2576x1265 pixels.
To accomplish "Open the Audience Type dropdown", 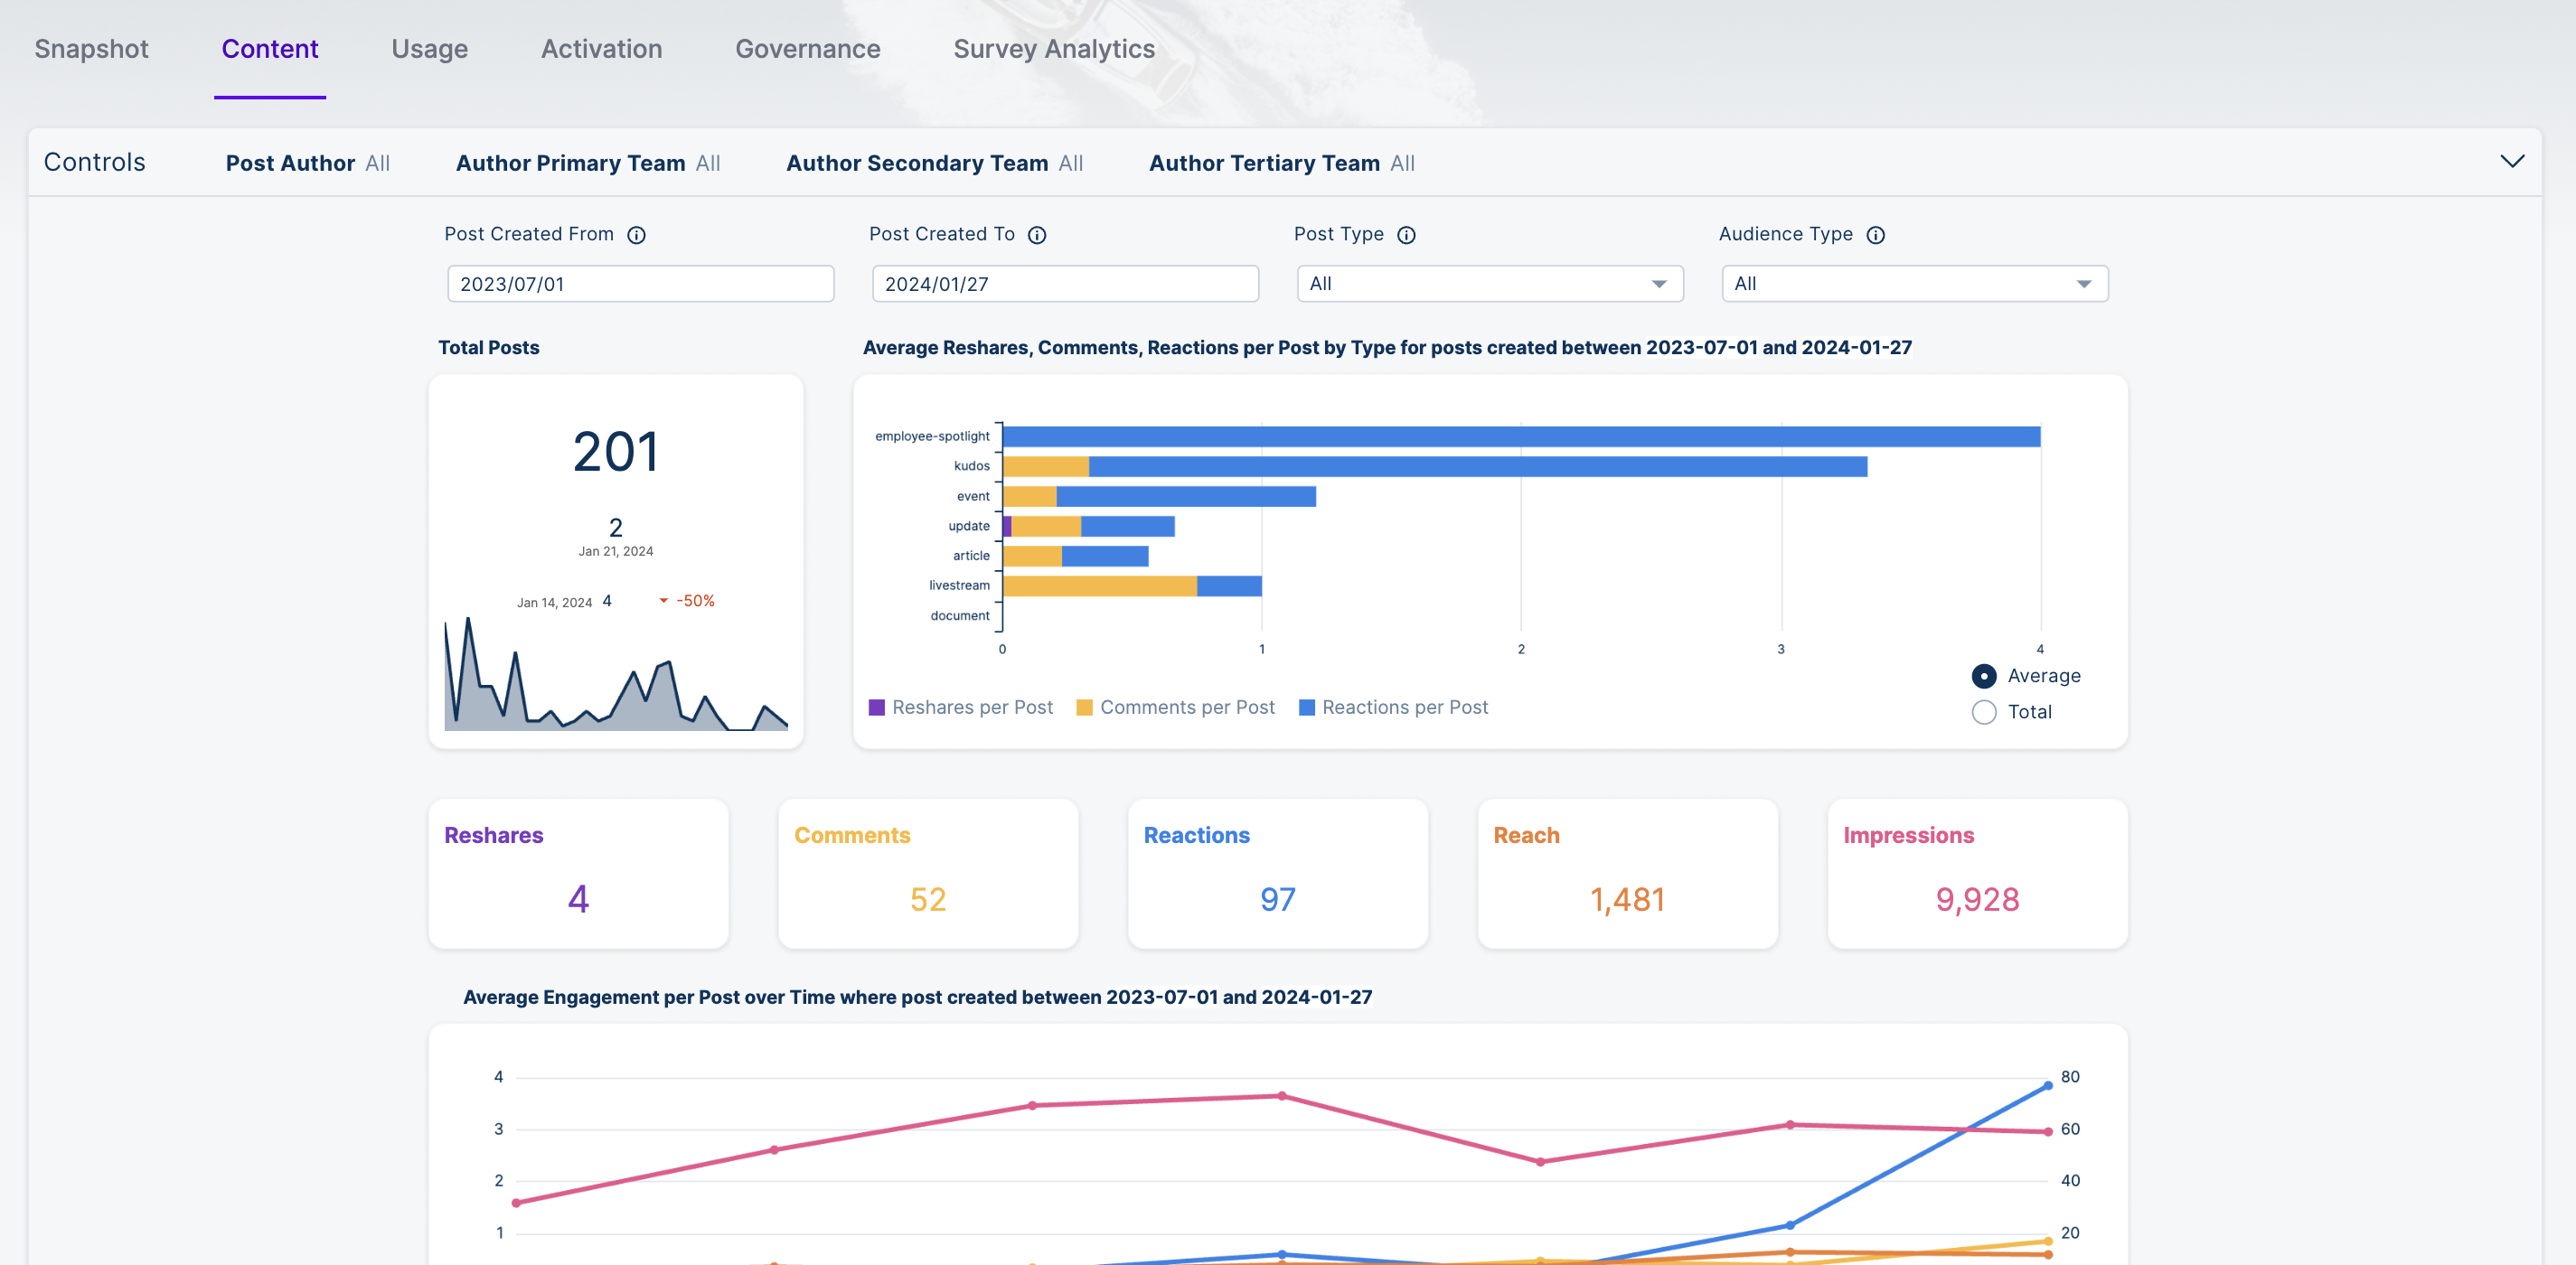I will tap(1914, 284).
